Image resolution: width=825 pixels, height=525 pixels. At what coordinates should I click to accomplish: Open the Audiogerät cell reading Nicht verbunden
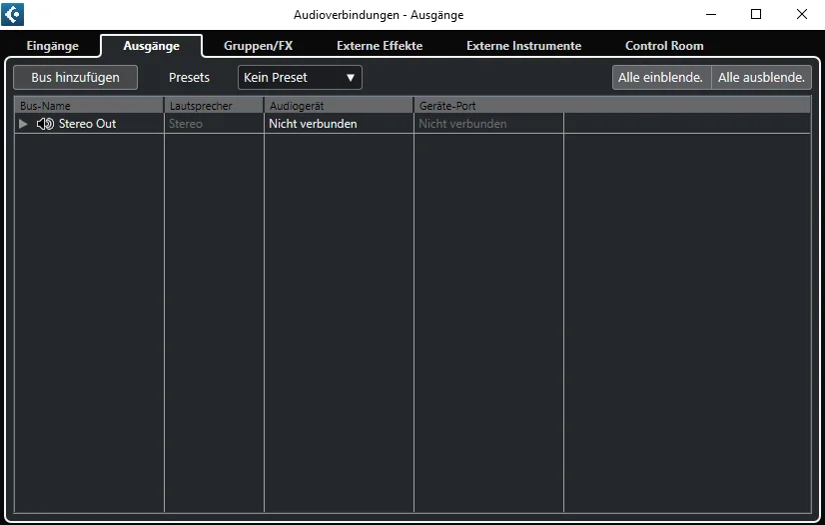[339, 124]
